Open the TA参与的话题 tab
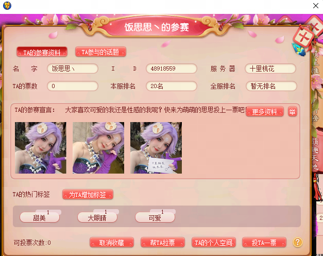Viewport: 323px width, 256px height. click(100, 52)
